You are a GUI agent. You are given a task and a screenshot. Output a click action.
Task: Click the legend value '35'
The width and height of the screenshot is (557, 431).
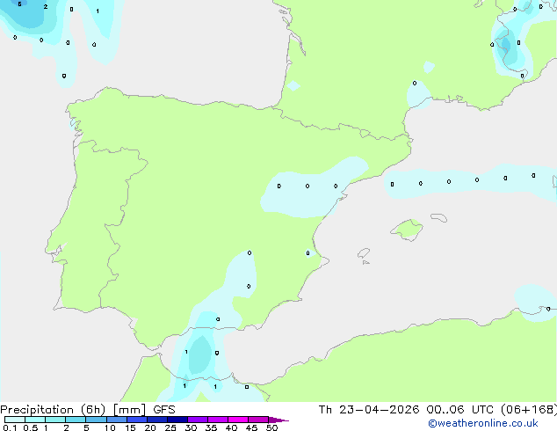pos(211,427)
